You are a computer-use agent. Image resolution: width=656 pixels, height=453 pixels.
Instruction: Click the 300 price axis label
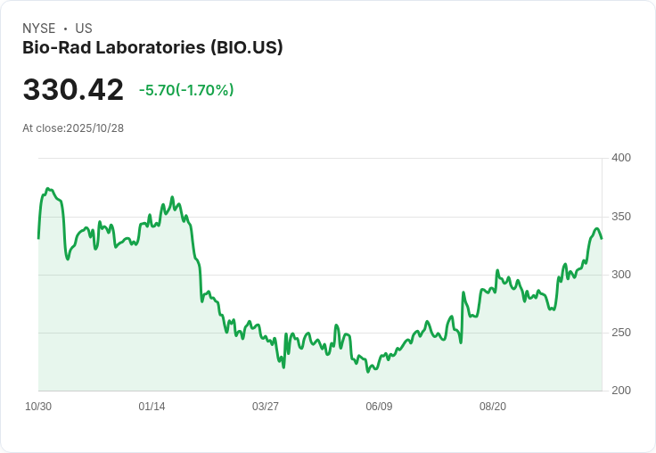[621, 275]
